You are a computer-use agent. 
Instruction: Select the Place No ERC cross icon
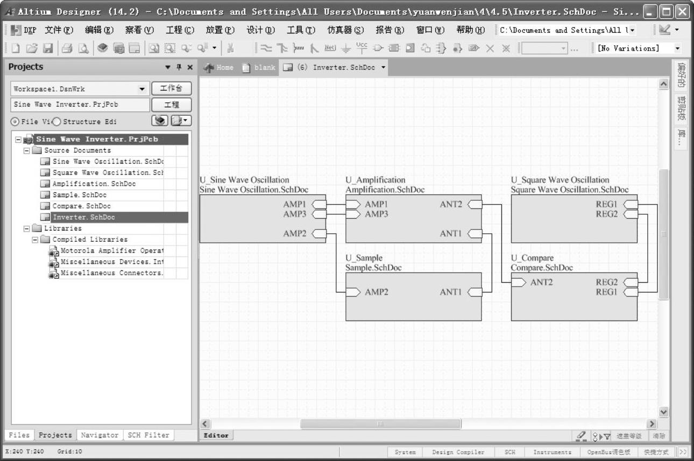[x=490, y=48]
